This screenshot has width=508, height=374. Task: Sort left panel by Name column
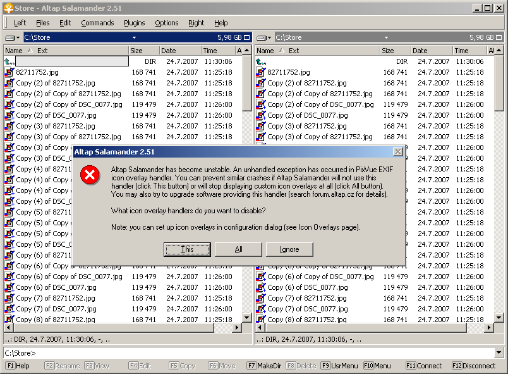(14, 51)
